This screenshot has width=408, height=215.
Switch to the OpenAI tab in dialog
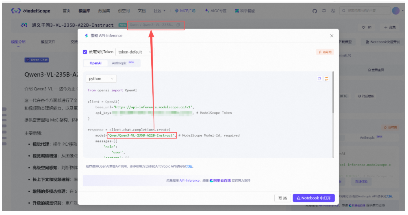point(95,63)
